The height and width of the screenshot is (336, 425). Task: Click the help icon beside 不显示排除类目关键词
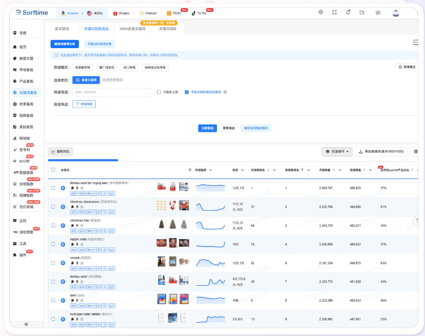[225, 92]
